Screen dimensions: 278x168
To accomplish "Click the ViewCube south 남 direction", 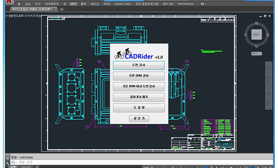I will point(256,46).
